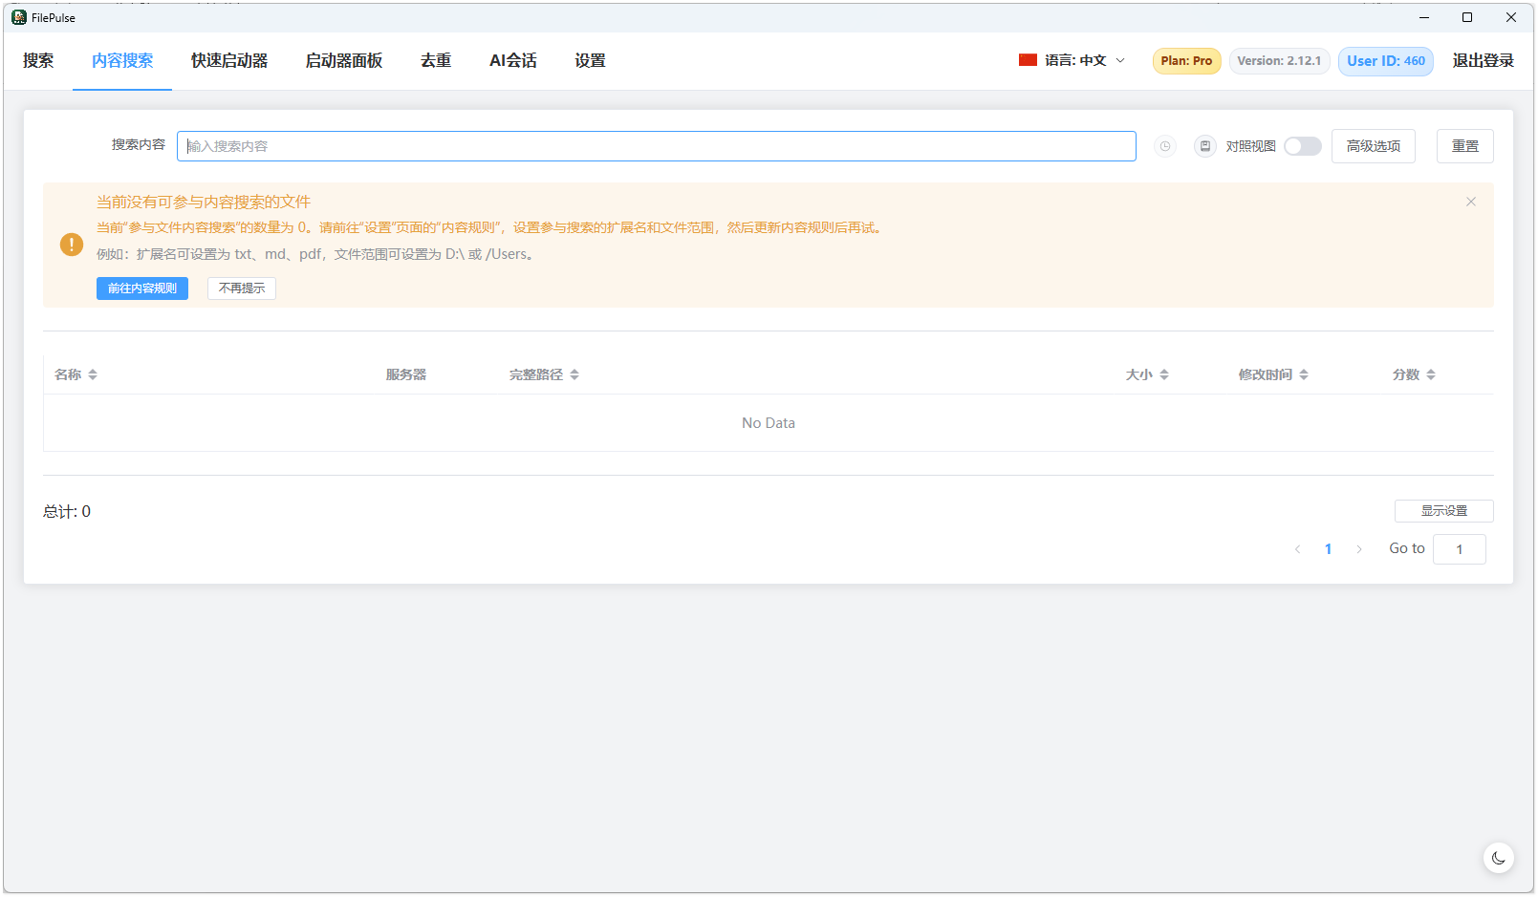Click the Go to page number field
The height and width of the screenshot is (897, 1538).
1460,549
